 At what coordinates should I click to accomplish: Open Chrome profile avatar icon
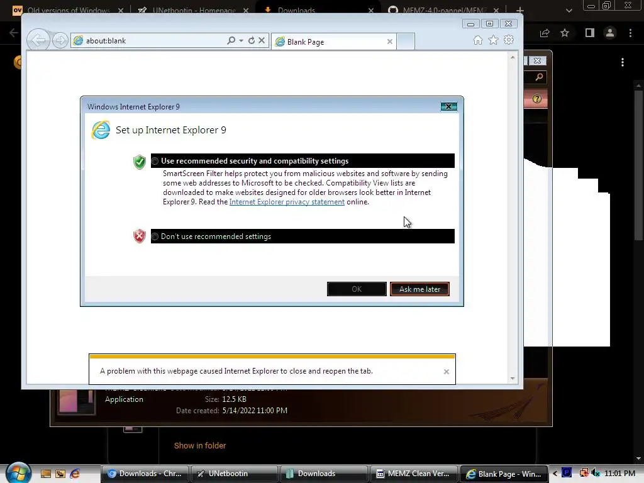pos(610,33)
